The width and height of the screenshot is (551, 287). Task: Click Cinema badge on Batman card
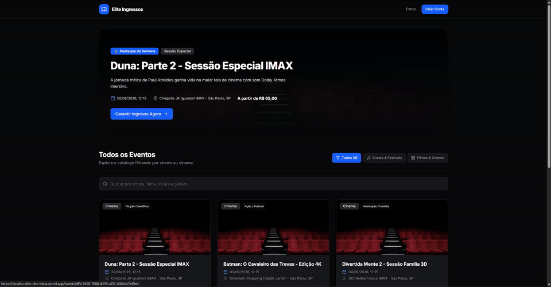pos(231,206)
